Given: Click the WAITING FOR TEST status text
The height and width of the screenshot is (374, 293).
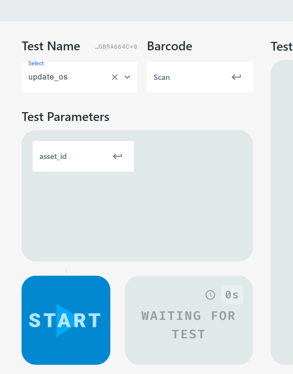Looking at the screenshot, I should [189, 325].
